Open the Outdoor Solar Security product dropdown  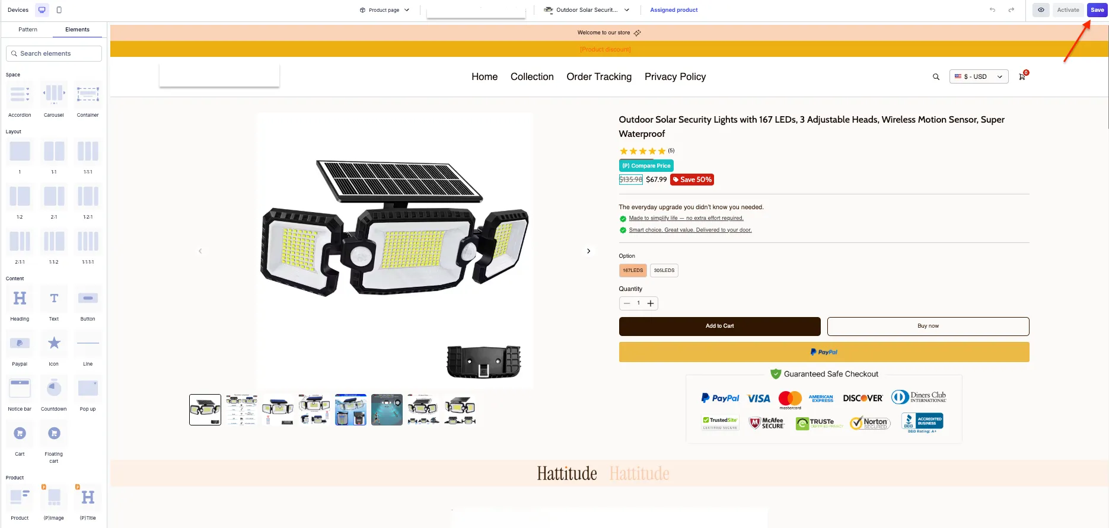(587, 10)
